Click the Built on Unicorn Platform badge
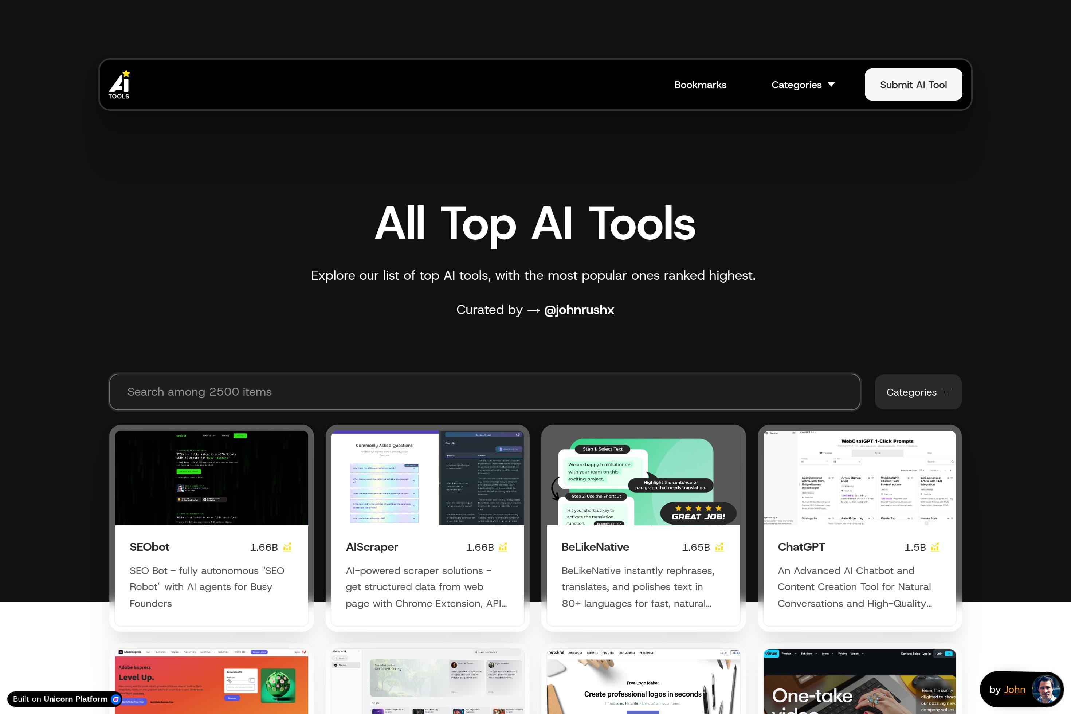Image resolution: width=1071 pixels, height=714 pixels. (65, 699)
